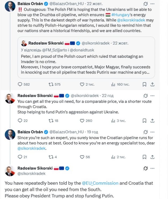Bookmark Orbán's reply about Croatian pipeline

[x=144, y=157]
